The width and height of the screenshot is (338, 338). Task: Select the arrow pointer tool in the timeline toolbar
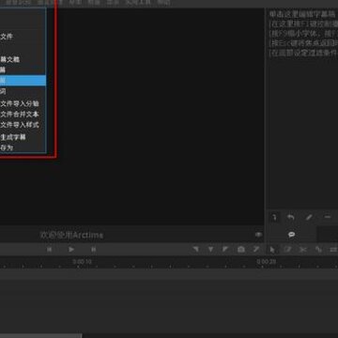[272, 250]
